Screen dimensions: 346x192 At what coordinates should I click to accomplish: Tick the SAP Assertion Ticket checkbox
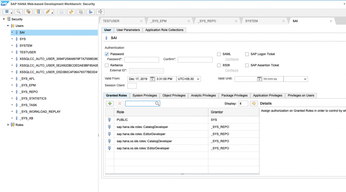point(247,65)
